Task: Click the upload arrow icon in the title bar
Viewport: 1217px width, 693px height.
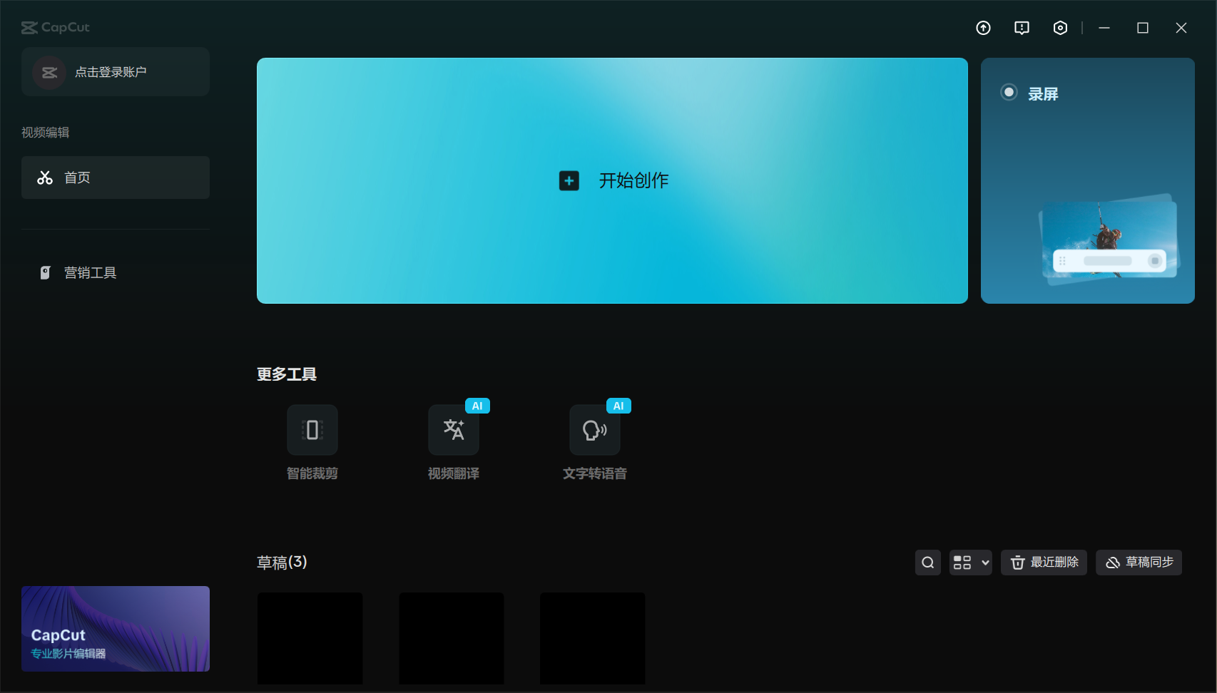Action: click(x=982, y=28)
